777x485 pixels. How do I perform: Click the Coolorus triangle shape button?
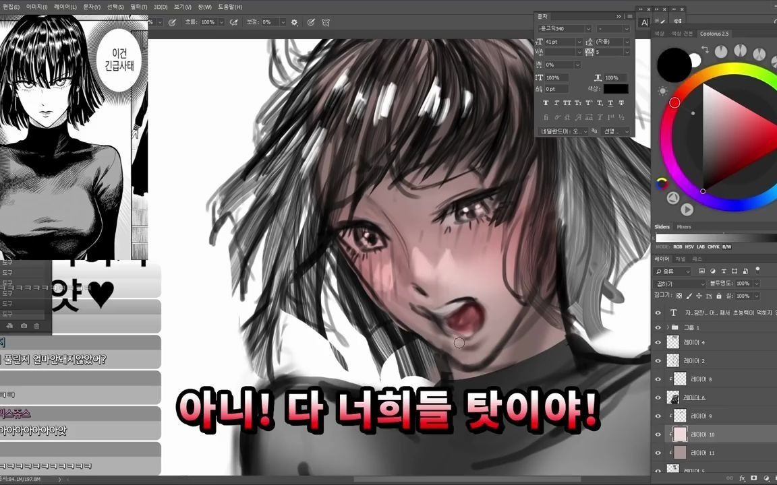click(x=673, y=198)
